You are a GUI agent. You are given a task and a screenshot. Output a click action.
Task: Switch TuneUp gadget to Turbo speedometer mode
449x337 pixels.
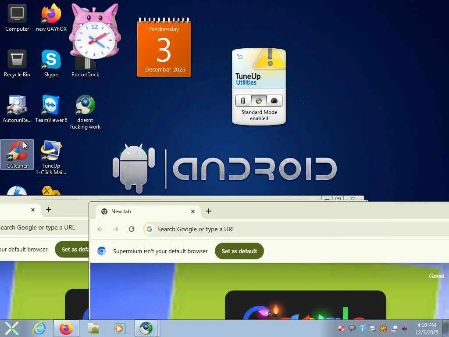(274, 101)
